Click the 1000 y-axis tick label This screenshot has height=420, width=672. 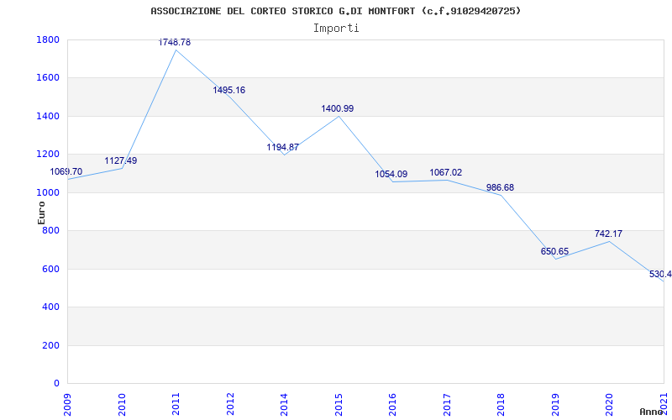(48, 192)
